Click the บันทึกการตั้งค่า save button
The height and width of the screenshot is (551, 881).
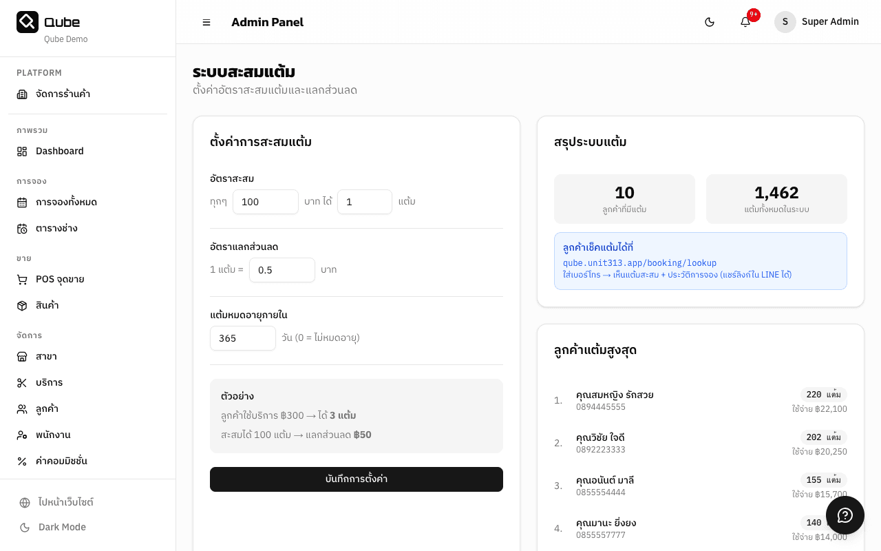coord(357,479)
